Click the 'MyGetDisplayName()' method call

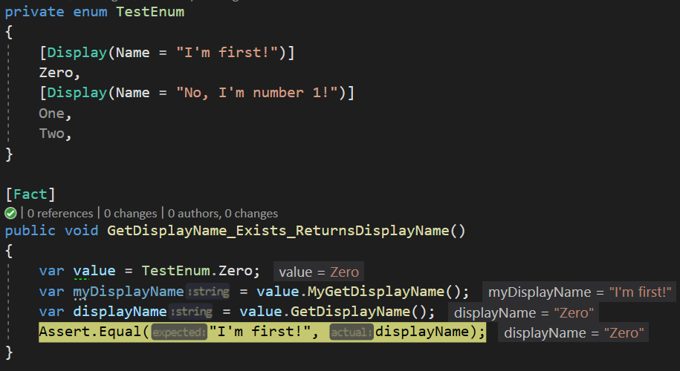(x=383, y=292)
